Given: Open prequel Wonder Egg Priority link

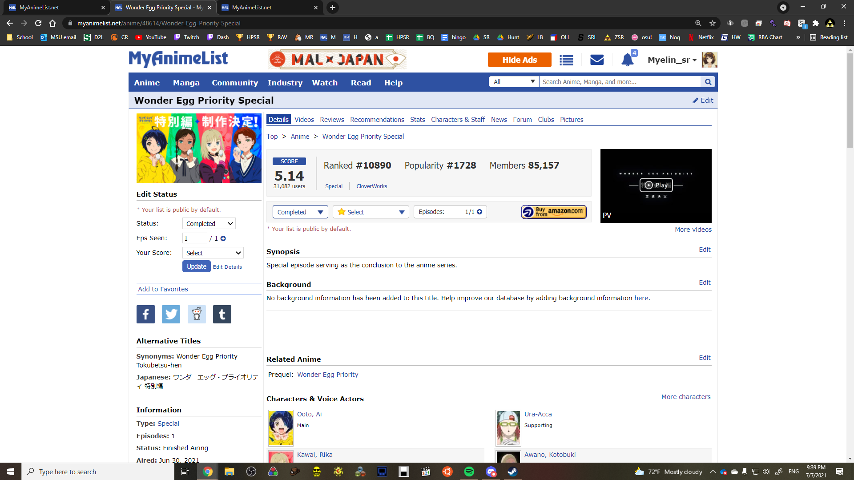Looking at the screenshot, I should tap(327, 375).
